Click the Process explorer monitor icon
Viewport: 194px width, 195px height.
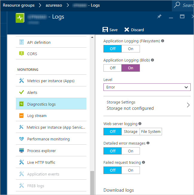(21, 151)
